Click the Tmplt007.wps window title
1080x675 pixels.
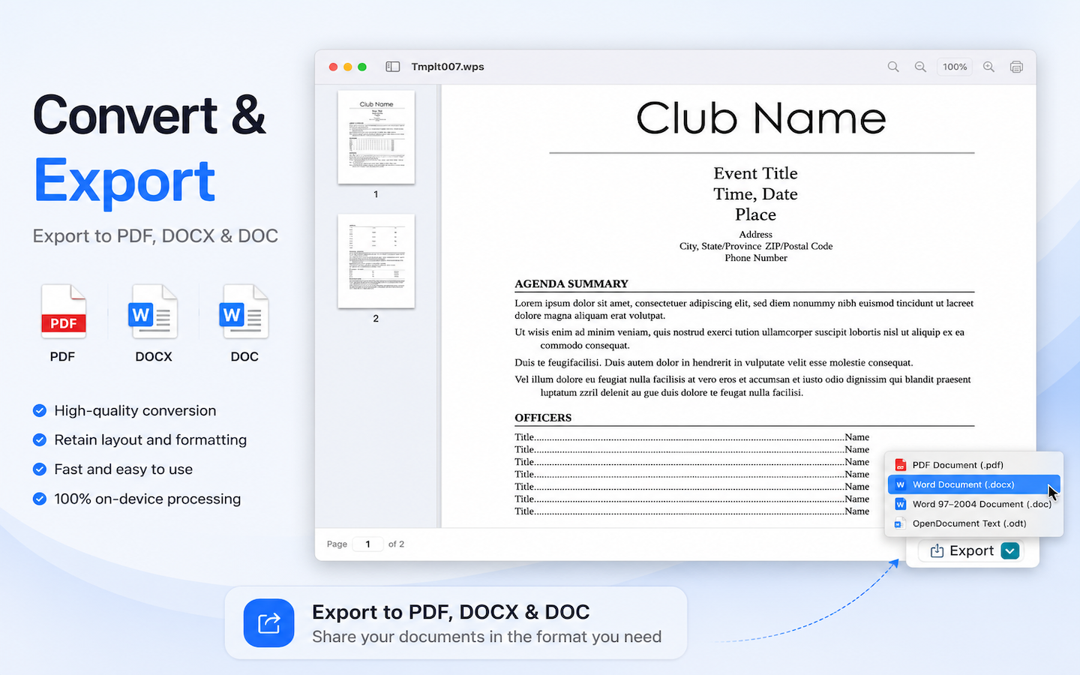tap(448, 67)
